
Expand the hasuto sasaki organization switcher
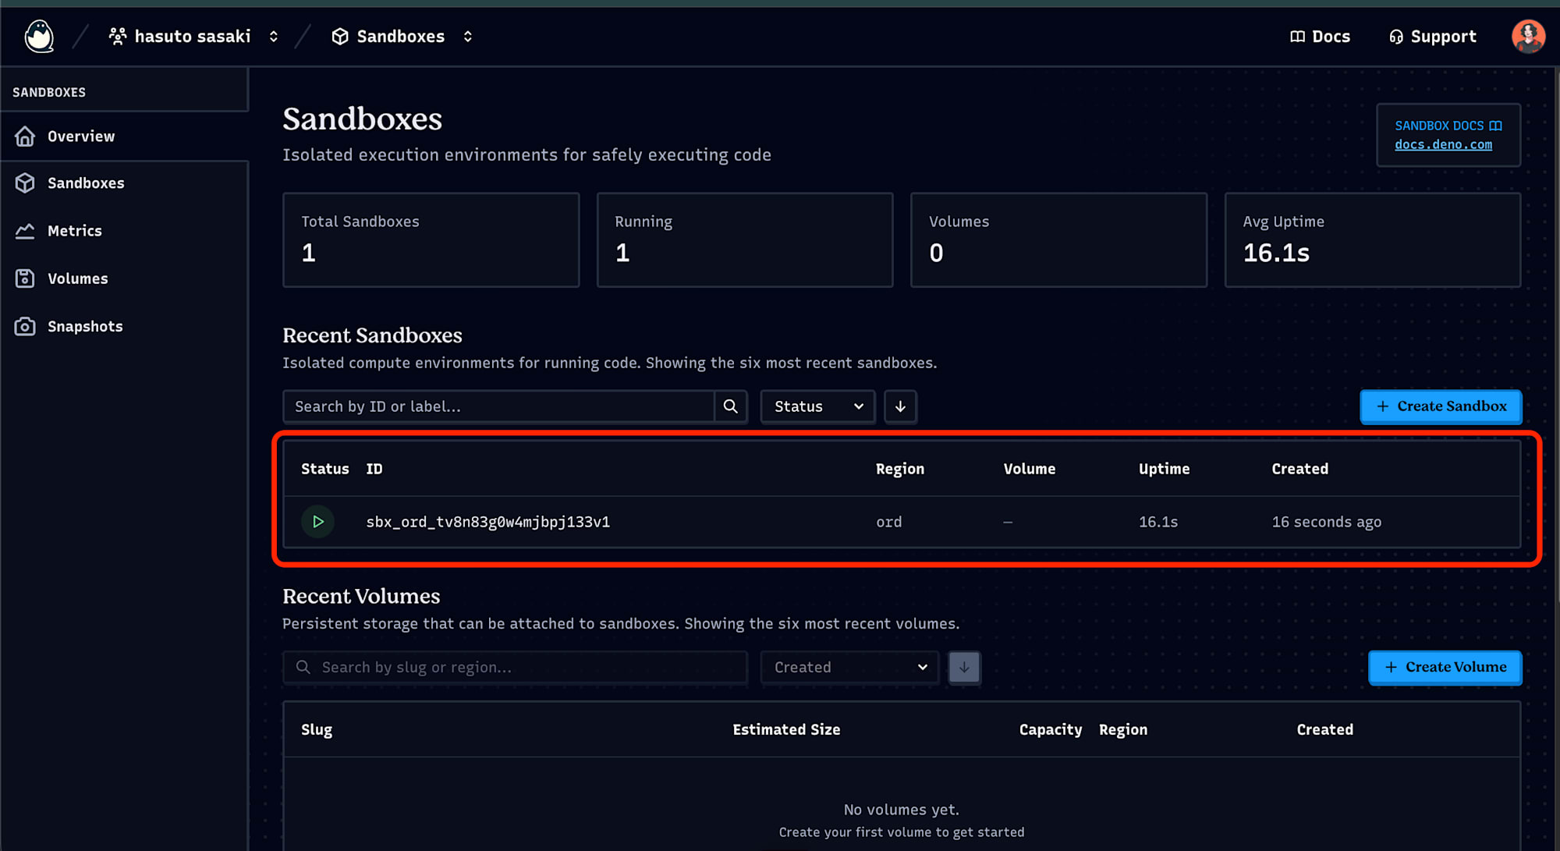(273, 36)
